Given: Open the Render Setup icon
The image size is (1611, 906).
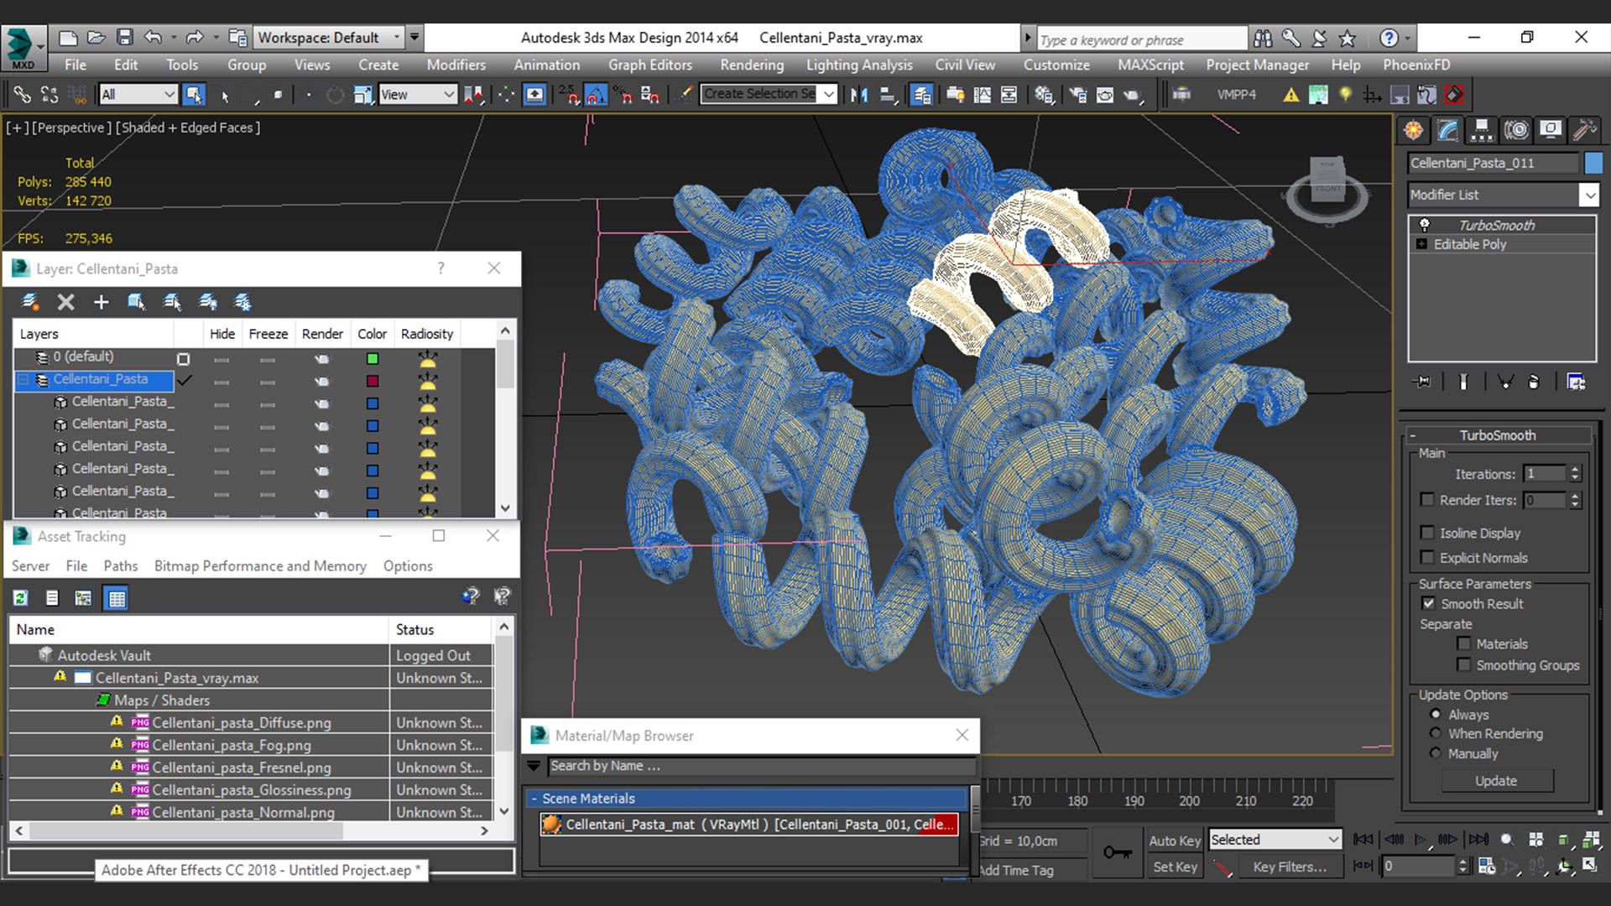Looking at the screenshot, I should coord(1078,95).
